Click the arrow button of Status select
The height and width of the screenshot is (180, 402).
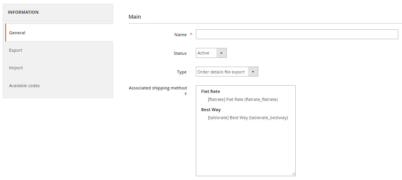[x=221, y=53]
